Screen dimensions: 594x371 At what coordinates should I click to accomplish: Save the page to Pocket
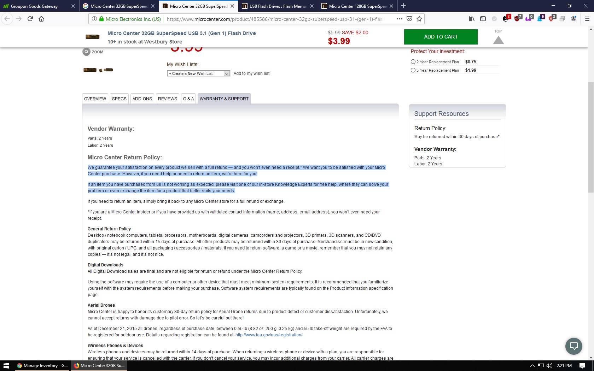click(x=409, y=19)
